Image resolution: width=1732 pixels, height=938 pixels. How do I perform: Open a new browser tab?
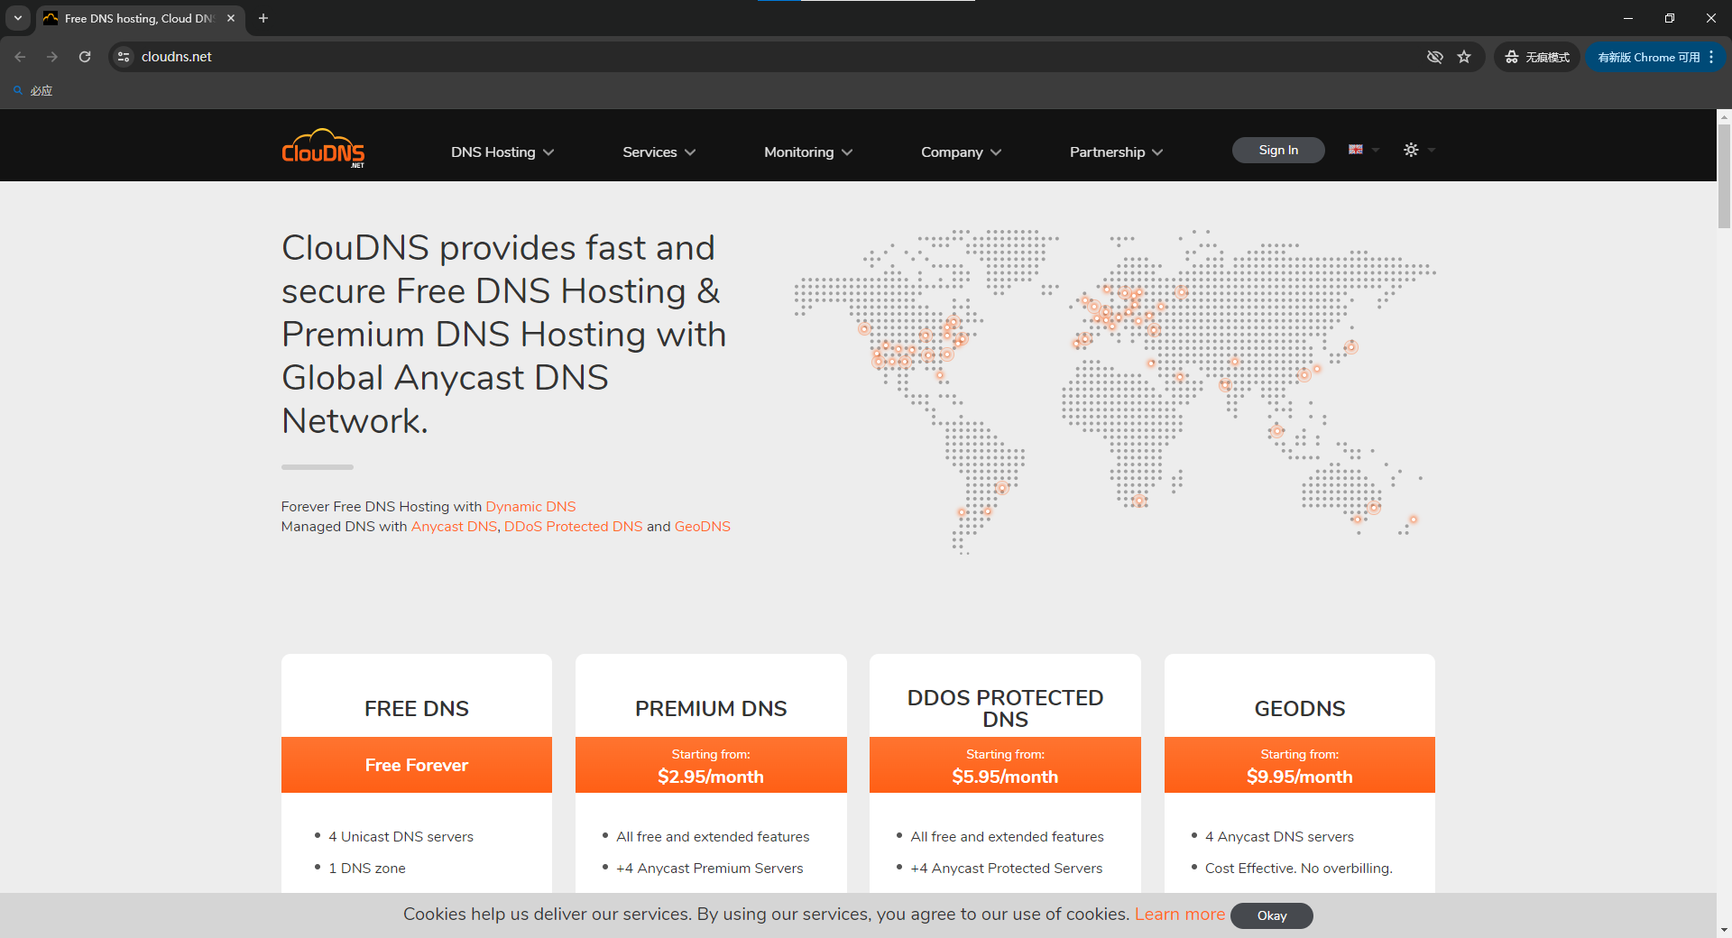click(x=263, y=18)
